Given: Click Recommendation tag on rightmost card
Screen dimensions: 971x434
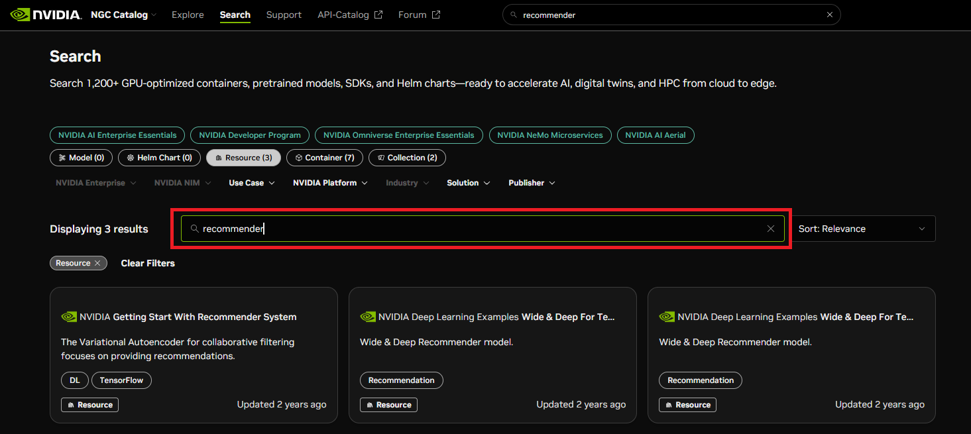Looking at the screenshot, I should tap(701, 380).
